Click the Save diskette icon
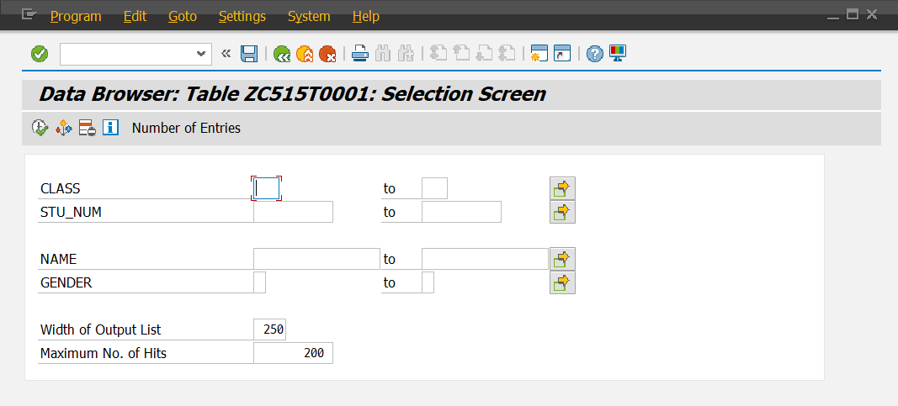 249,54
